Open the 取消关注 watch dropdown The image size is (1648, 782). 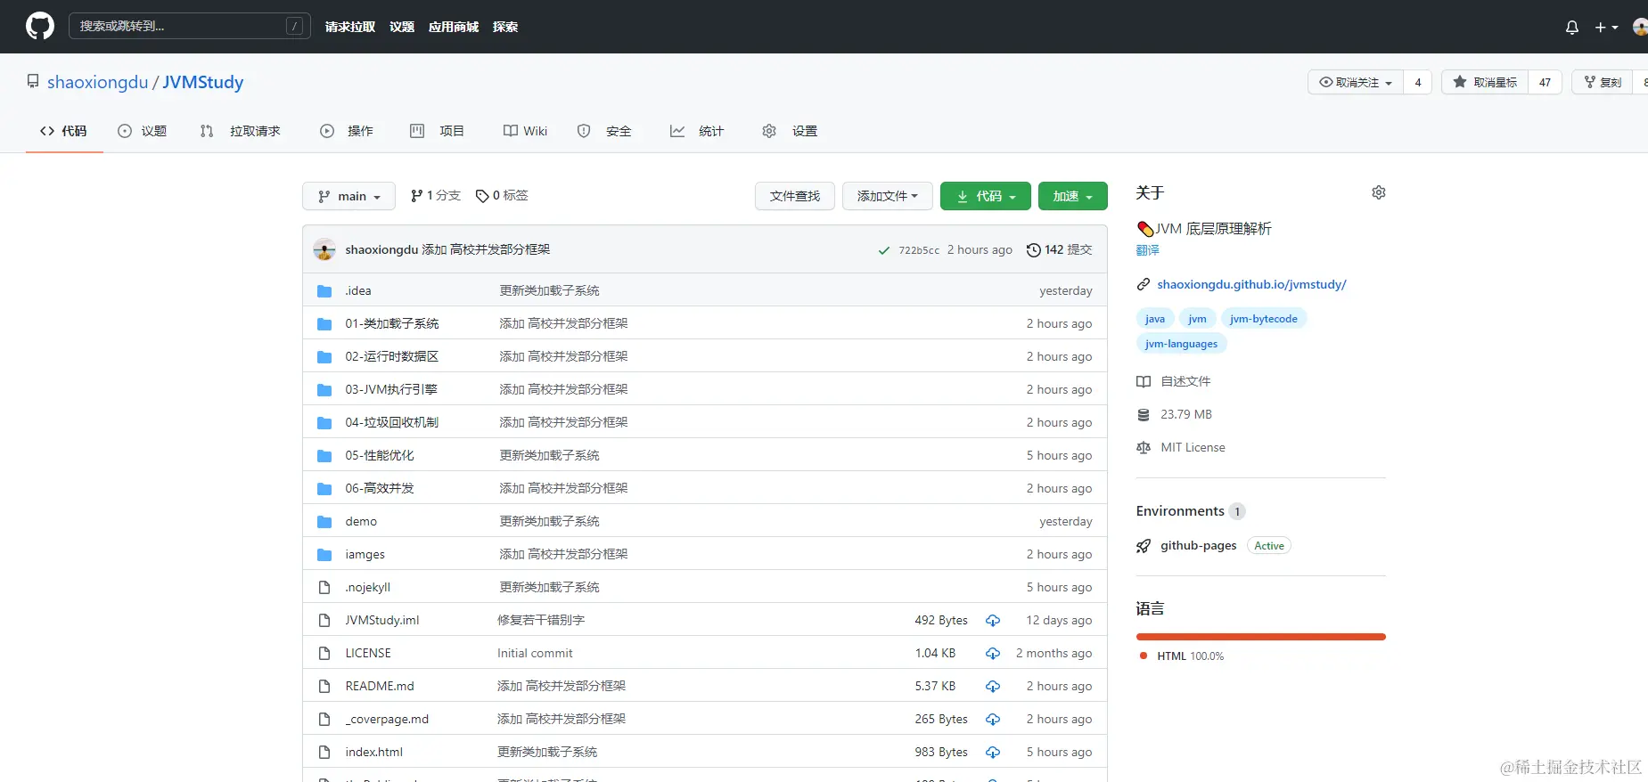[x=1356, y=82]
